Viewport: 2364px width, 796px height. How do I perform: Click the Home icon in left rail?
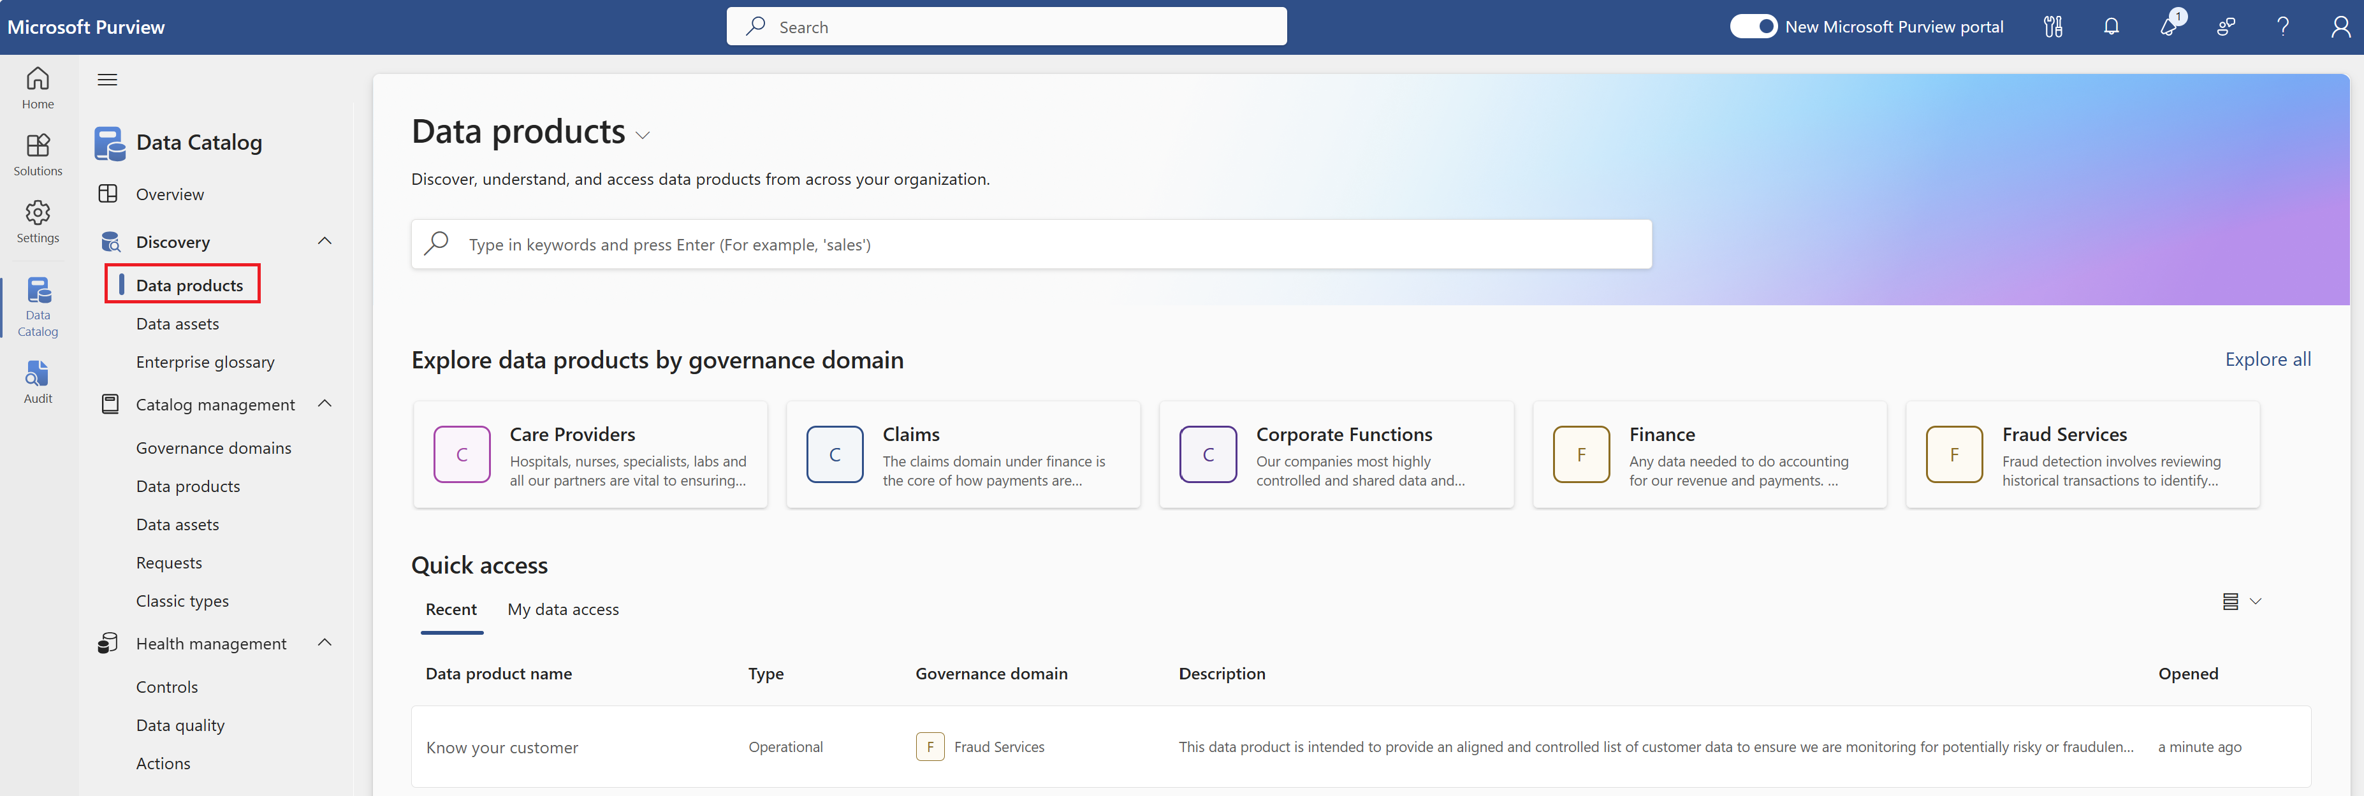pos(38,87)
